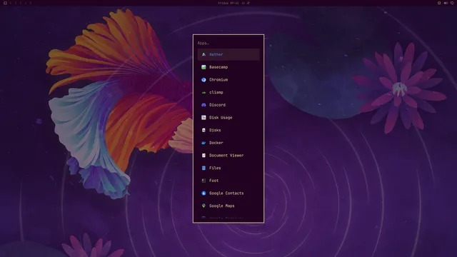This screenshot has height=257, width=457.
Task: Click the Aether app icon
Action: click(x=204, y=54)
